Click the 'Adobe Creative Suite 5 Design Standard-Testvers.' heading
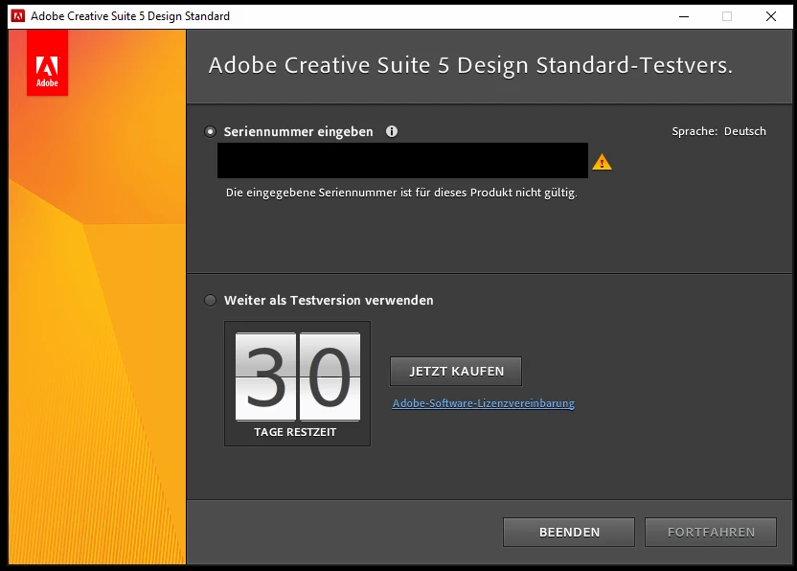Viewport: 797px width, 571px height. (470, 65)
